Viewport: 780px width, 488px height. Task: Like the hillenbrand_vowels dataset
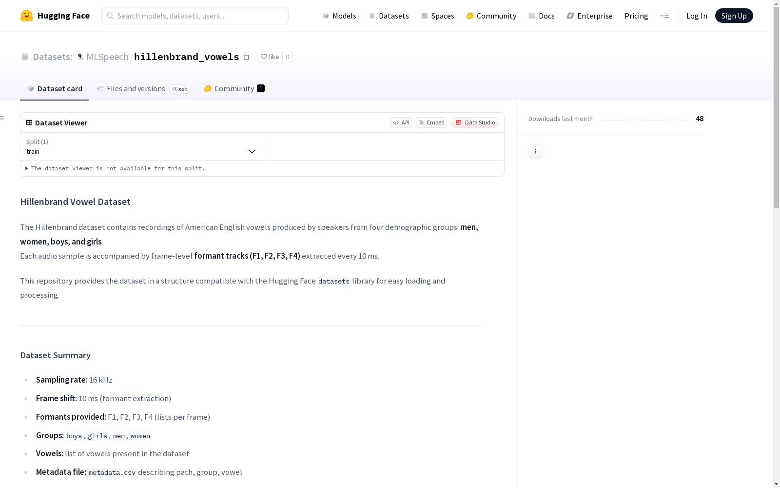pos(270,57)
